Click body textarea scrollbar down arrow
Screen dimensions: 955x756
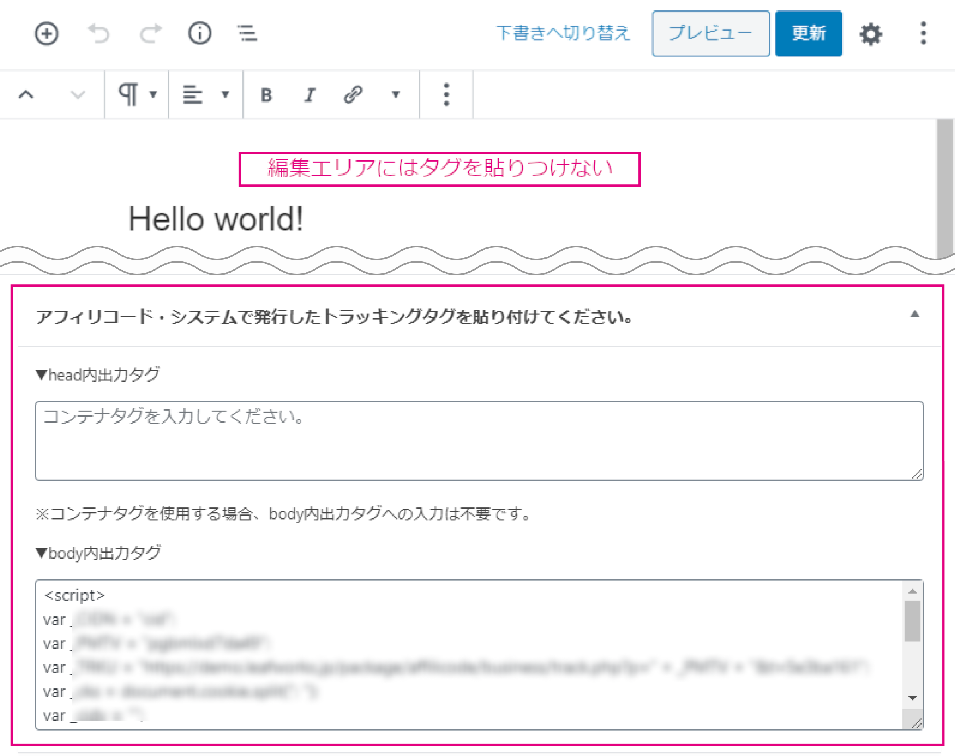(912, 698)
